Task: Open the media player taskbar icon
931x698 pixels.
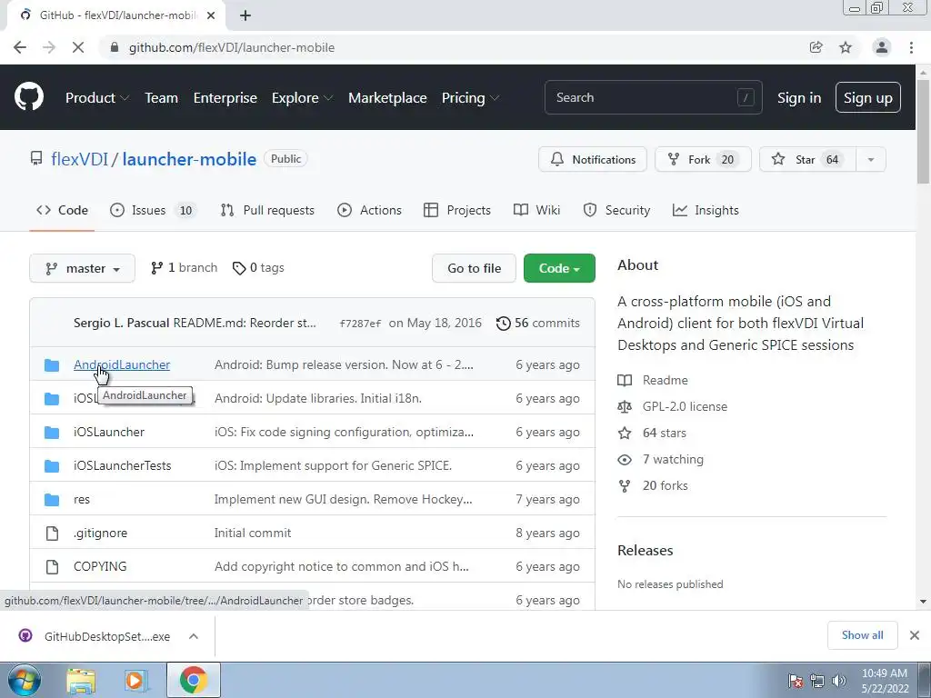Action: pos(135,681)
